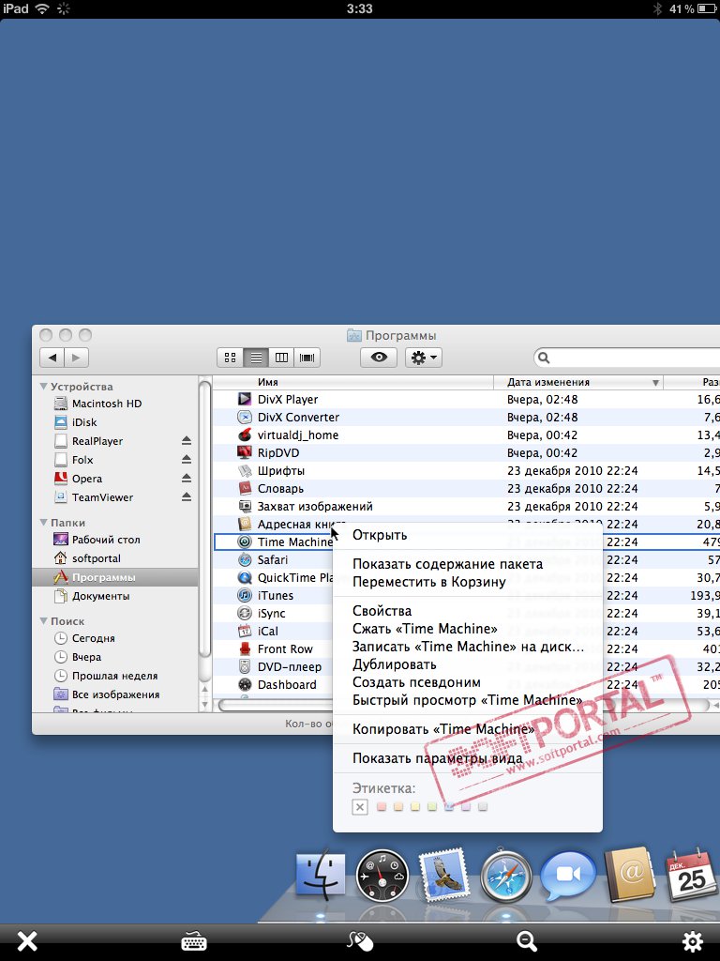Choose Показать параметры вида
Screen dimensions: 720x961
coord(468,758)
